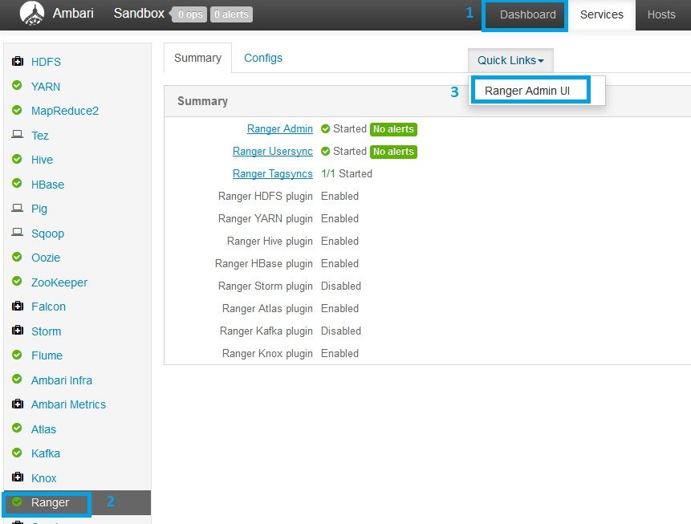691x524 pixels.
Task: Click the YARN green status check icon
Action: (17, 86)
